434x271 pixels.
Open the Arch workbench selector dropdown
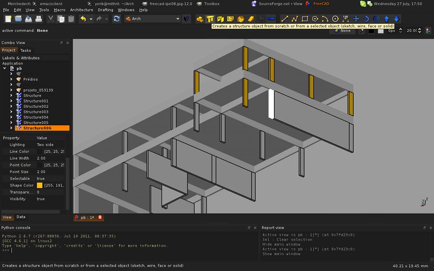152,19
